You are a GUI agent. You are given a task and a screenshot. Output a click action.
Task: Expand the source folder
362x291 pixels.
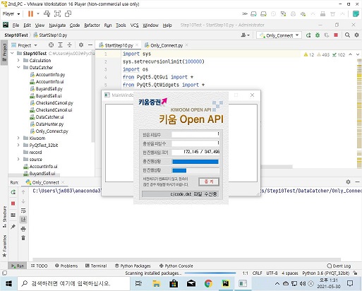tap(18, 160)
